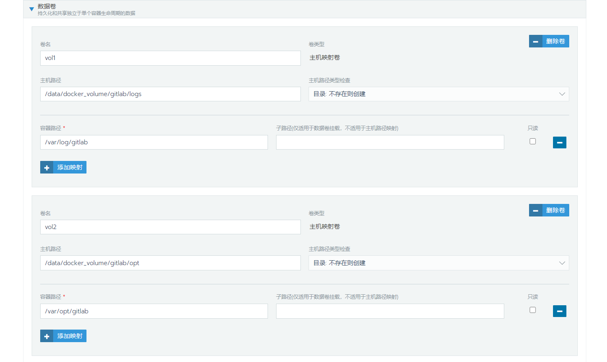This screenshot has height=362, width=607.
Task: Click host path field /data/docker_volume/gitlab/opt
Action: (170, 263)
